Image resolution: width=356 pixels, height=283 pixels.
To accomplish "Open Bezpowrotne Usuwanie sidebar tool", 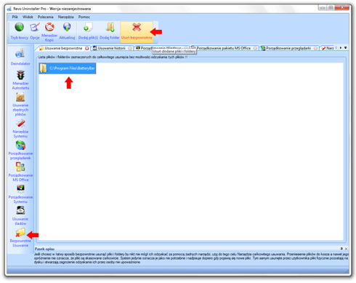I will [20, 238].
